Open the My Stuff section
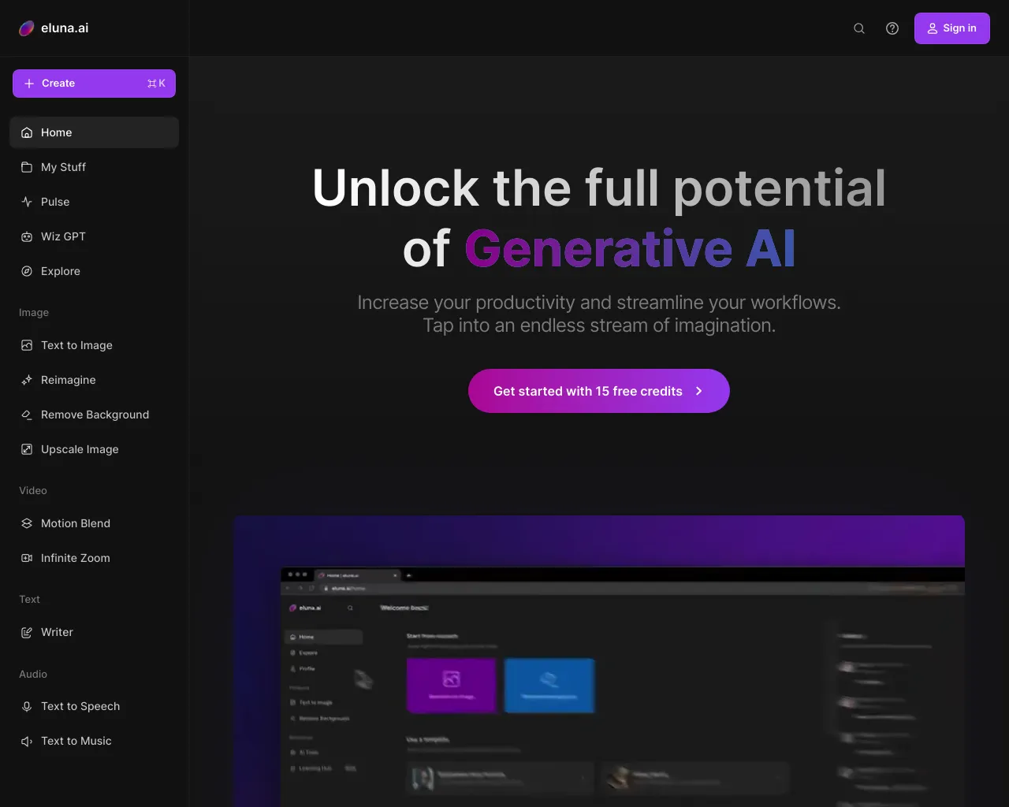Image resolution: width=1009 pixels, height=807 pixels. 63,167
